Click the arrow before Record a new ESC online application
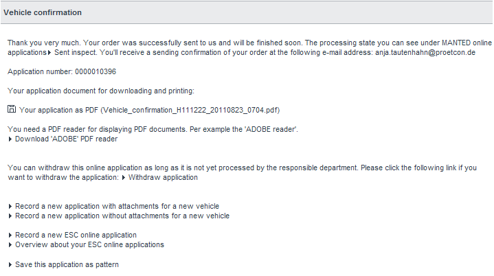Viewport: 494px width, 276px height. point(10,235)
